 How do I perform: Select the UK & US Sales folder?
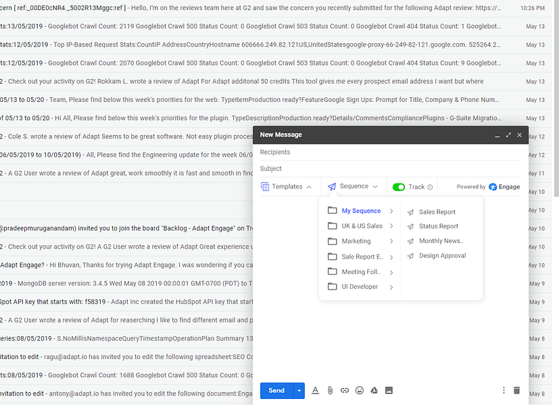pos(360,226)
